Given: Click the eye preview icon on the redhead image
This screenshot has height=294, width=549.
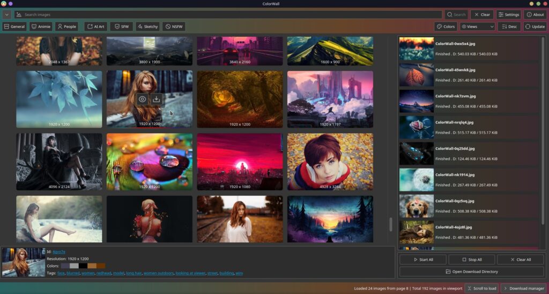Looking at the screenshot, I should click(x=142, y=99).
